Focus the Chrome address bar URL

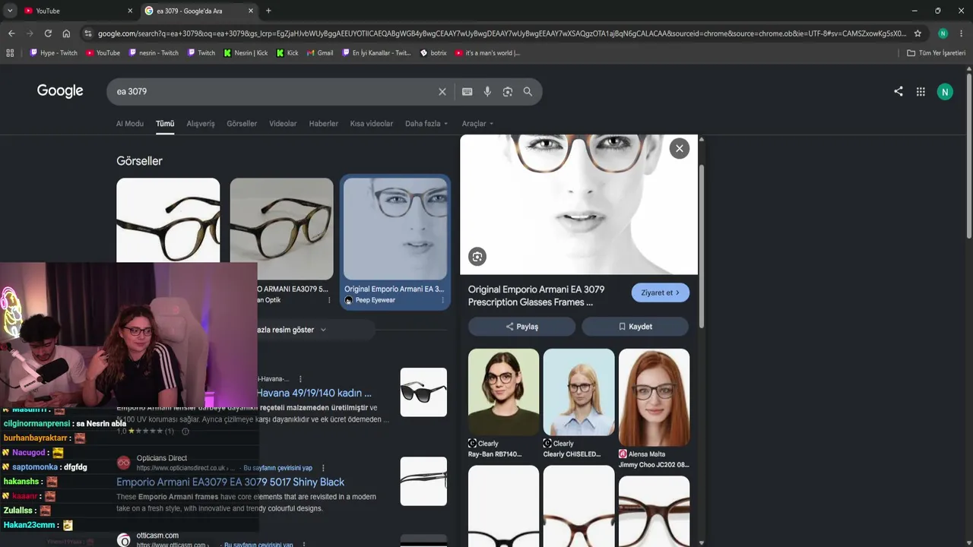pos(502,33)
